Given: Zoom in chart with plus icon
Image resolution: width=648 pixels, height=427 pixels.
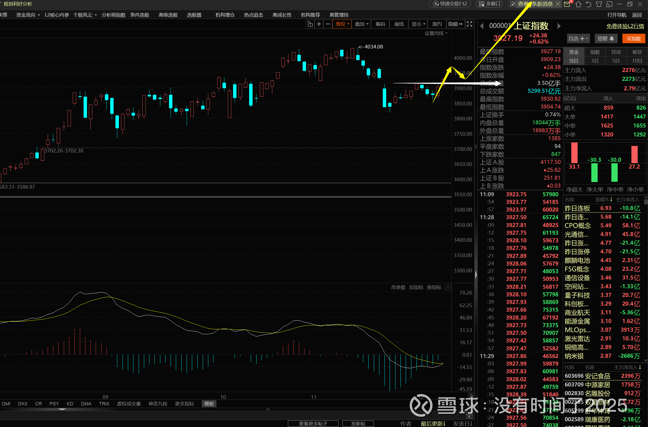Looking at the screenshot, I should click(319, 24).
